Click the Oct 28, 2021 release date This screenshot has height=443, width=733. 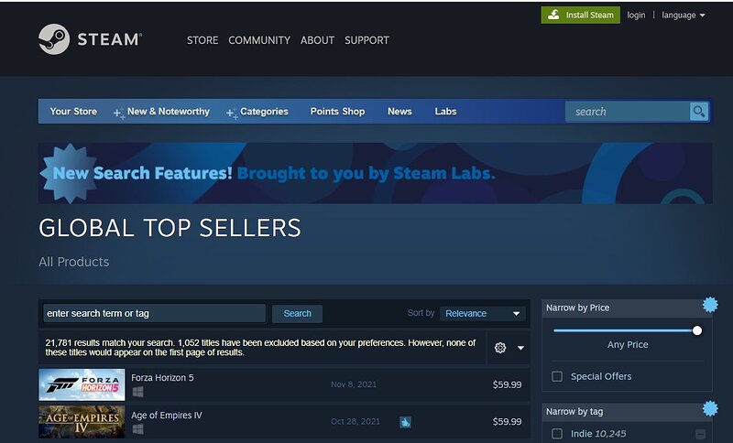356,422
